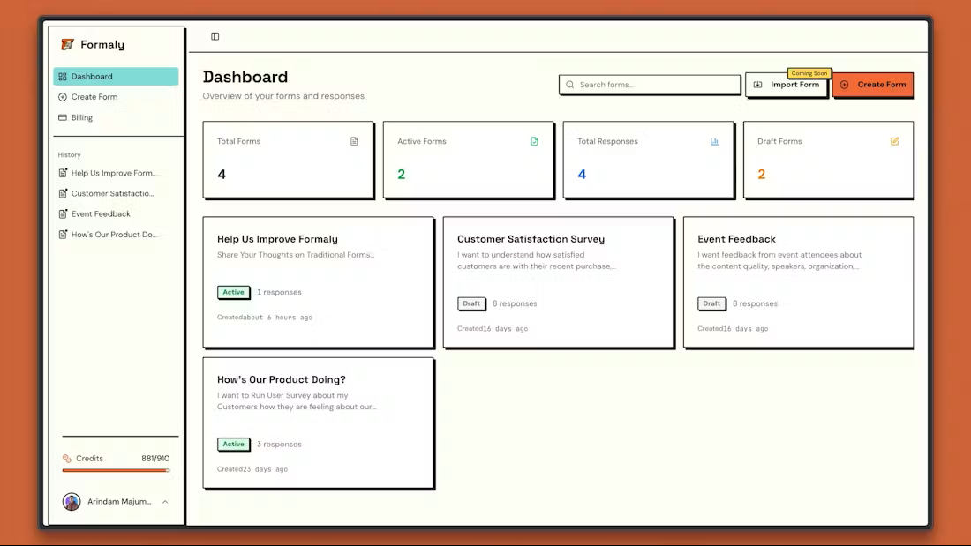Toggle the sidebar panel icon
The image size is (971, 546).
coord(215,36)
